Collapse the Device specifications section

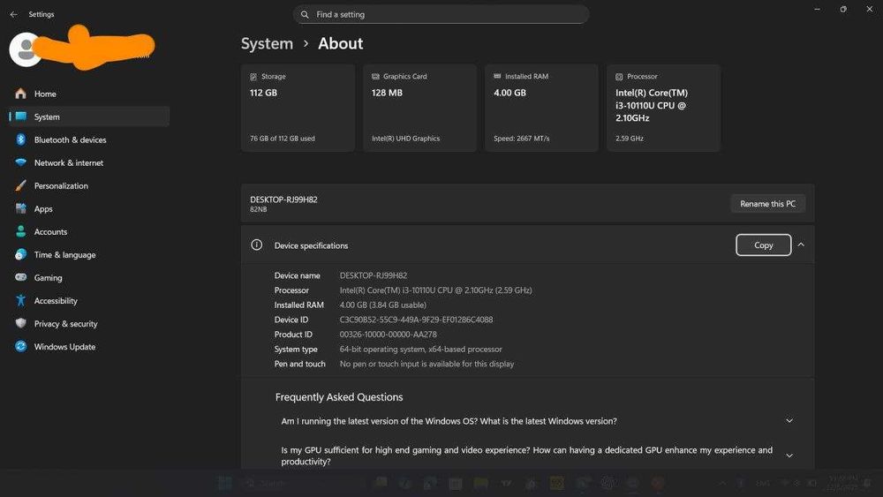tap(801, 245)
